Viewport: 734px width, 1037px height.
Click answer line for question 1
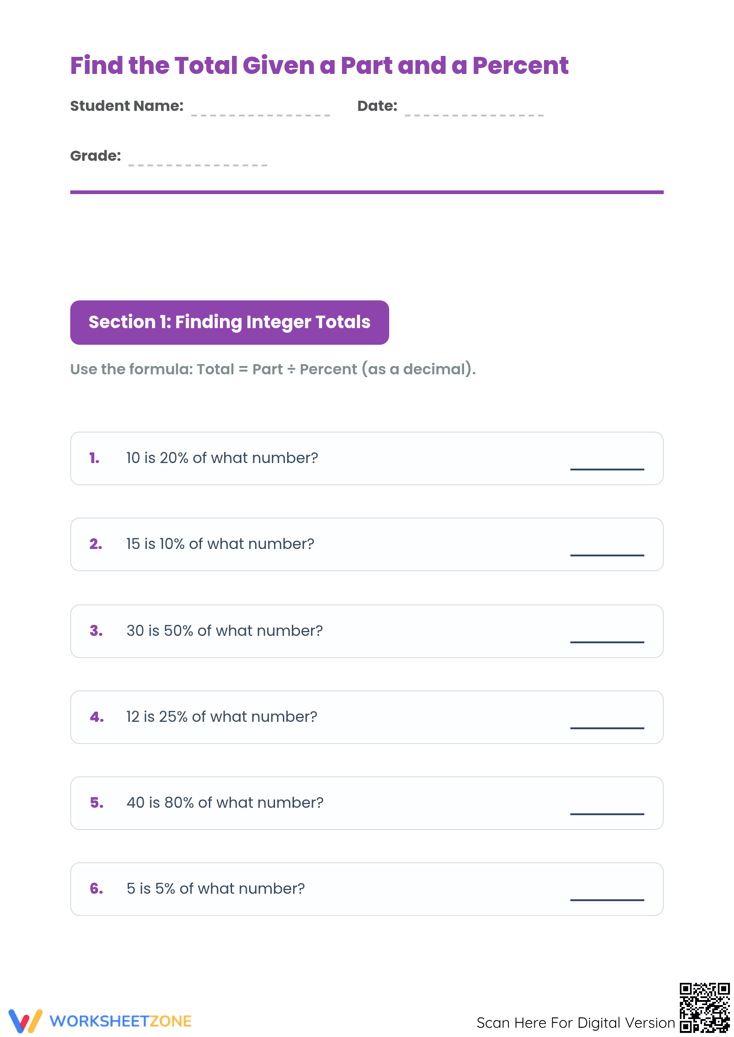click(x=607, y=469)
